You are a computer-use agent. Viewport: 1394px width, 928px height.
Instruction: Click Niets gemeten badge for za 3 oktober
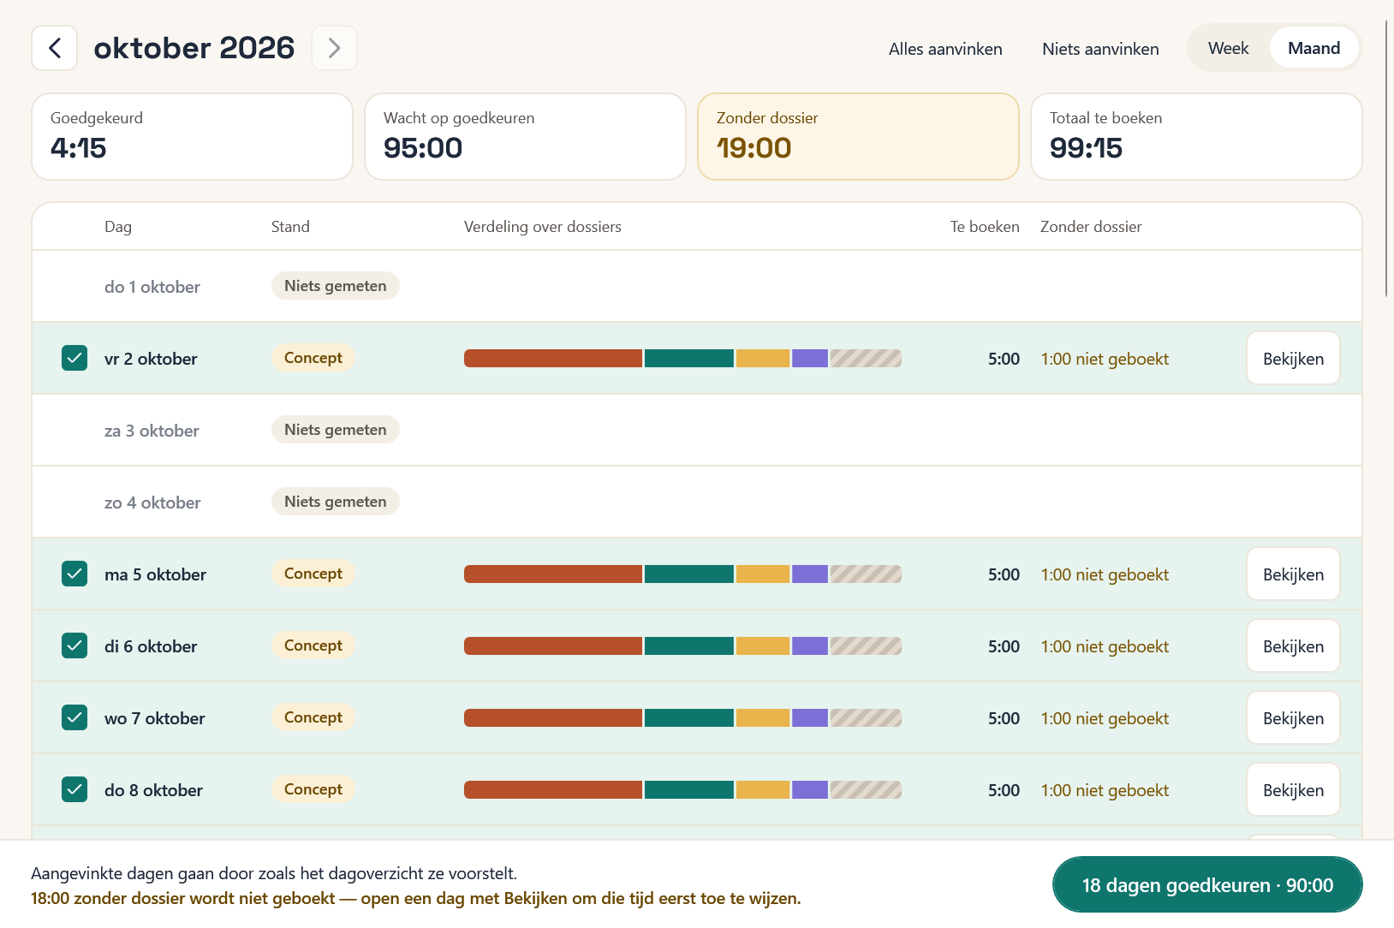tap(336, 430)
